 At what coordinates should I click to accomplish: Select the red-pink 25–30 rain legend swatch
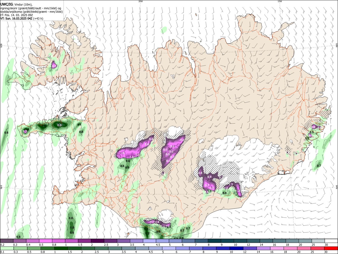(317, 248)
